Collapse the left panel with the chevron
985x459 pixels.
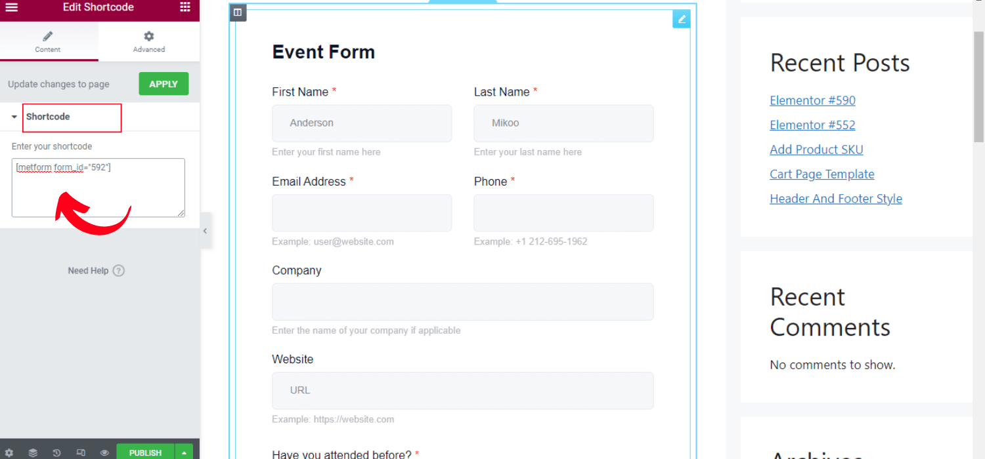pos(204,231)
